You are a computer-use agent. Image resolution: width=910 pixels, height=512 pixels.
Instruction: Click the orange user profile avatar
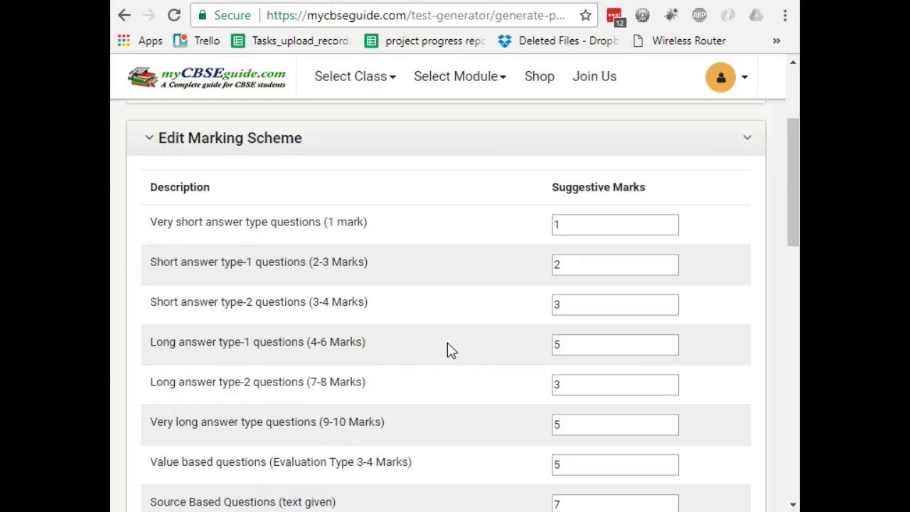point(720,77)
